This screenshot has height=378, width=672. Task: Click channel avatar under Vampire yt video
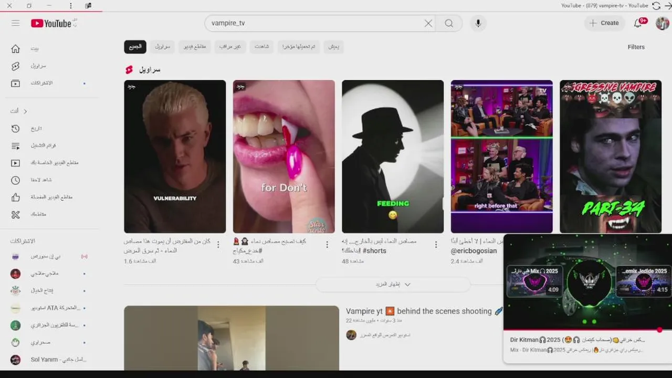click(x=351, y=335)
